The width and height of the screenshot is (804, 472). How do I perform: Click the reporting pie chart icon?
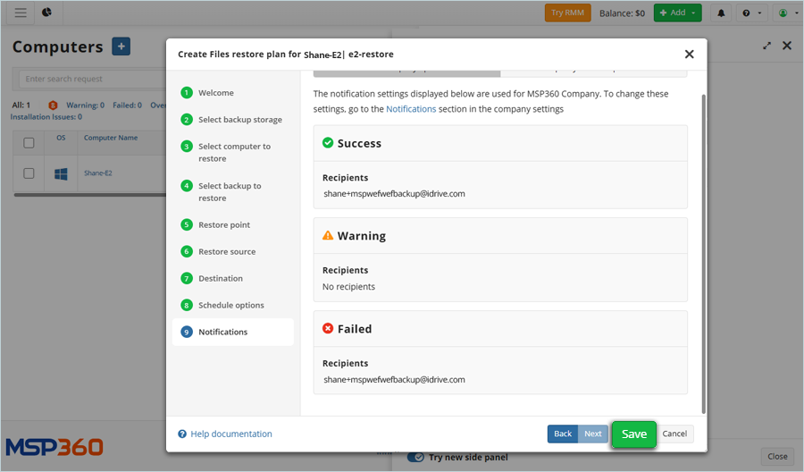46,13
